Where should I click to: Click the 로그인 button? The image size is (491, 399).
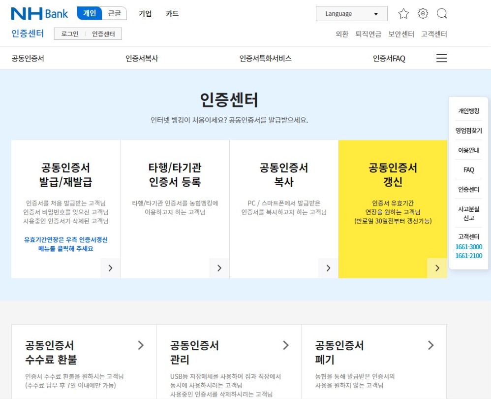coord(70,34)
